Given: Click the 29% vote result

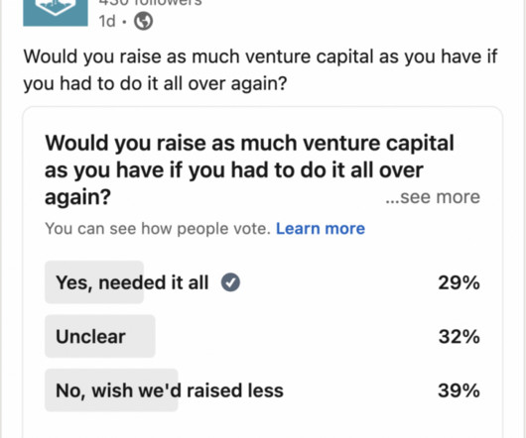Looking at the screenshot, I should [x=459, y=282].
